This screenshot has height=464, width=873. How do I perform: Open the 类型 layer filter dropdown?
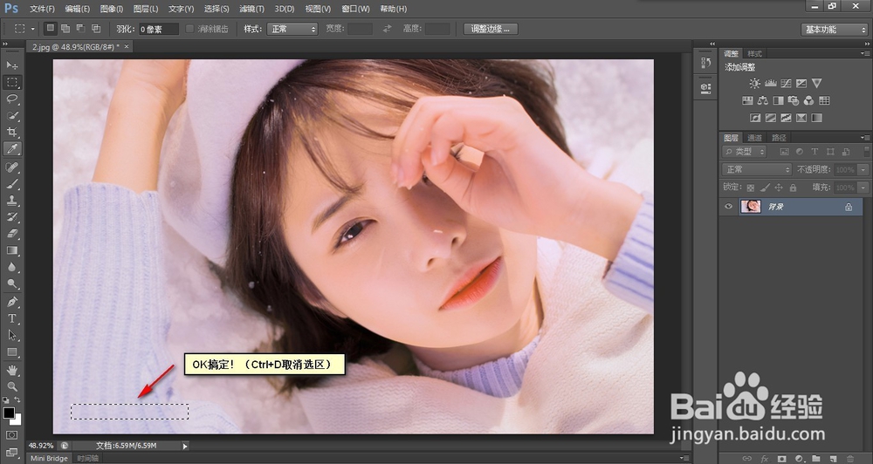pyautogui.click(x=745, y=152)
